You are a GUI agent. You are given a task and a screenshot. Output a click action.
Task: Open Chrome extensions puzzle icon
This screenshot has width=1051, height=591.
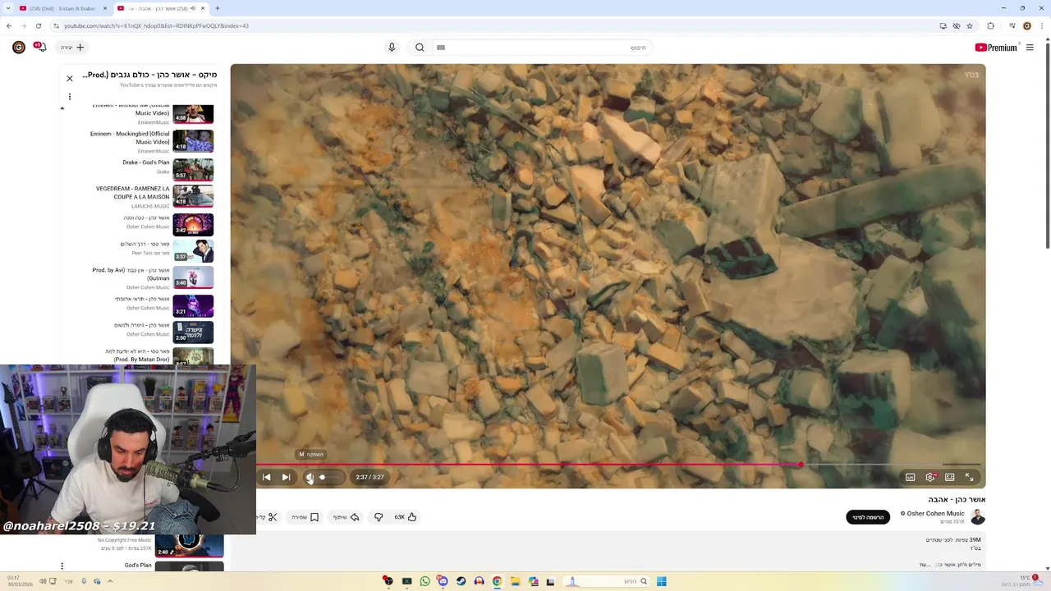tap(990, 25)
